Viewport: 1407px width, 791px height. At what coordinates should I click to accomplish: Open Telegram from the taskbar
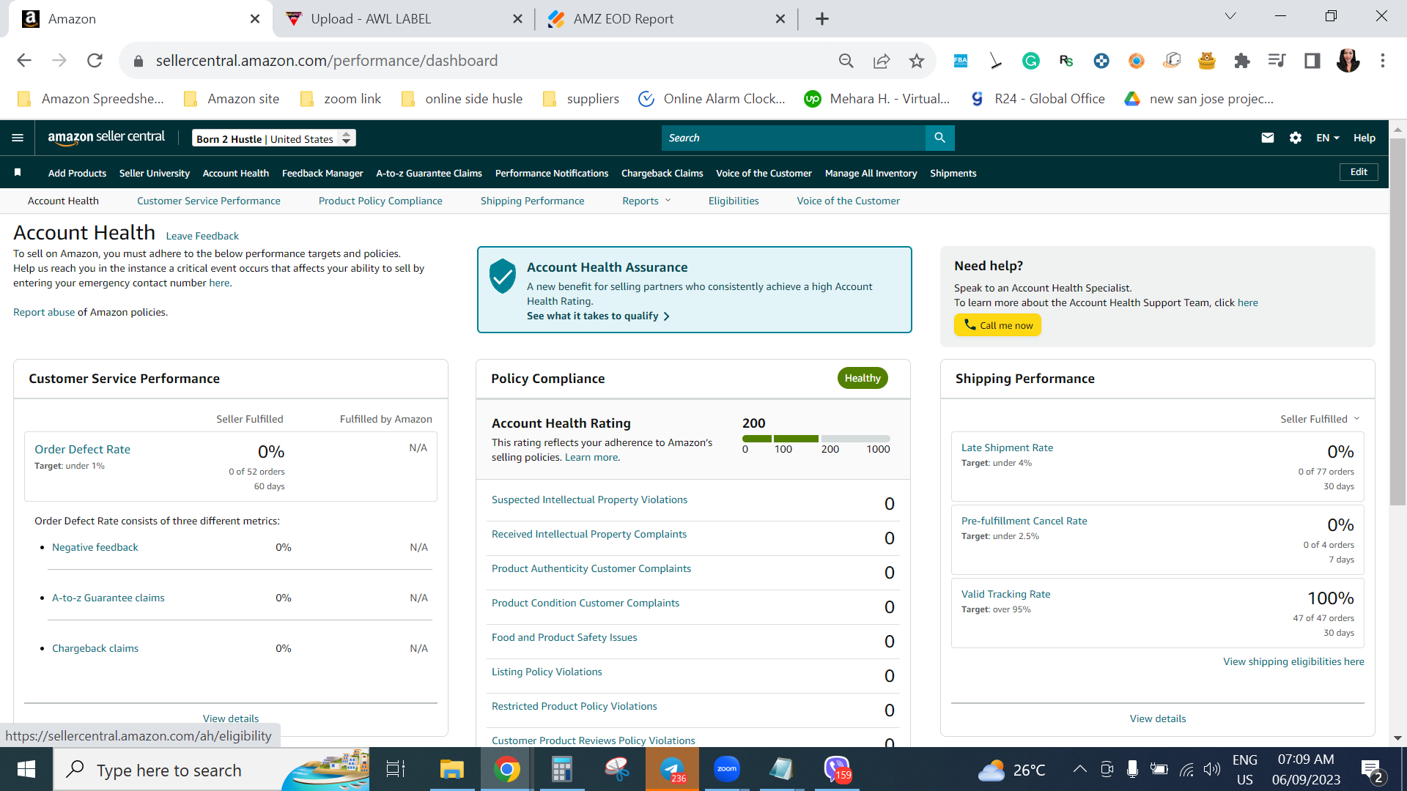[672, 769]
